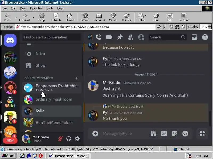Adjust the Quality PNG spinner
213x159 pixels.
[210, 27]
